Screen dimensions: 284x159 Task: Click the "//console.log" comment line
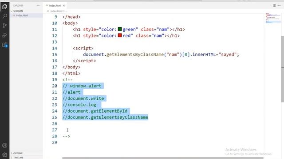pyautogui.click(x=79, y=105)
